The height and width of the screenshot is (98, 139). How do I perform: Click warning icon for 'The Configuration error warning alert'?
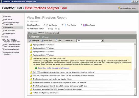pos(31,79)
